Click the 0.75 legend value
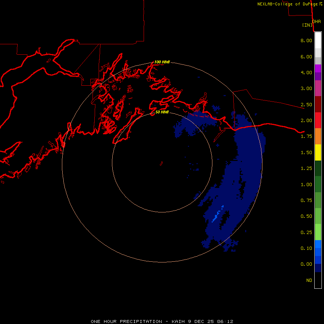 coord(306,201)
